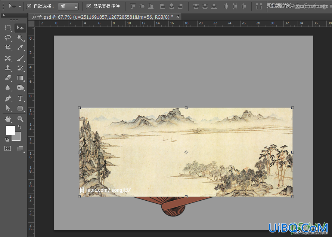Click the top-right transform handle
The width and height of the screenshot is (332, 237).
293,108
